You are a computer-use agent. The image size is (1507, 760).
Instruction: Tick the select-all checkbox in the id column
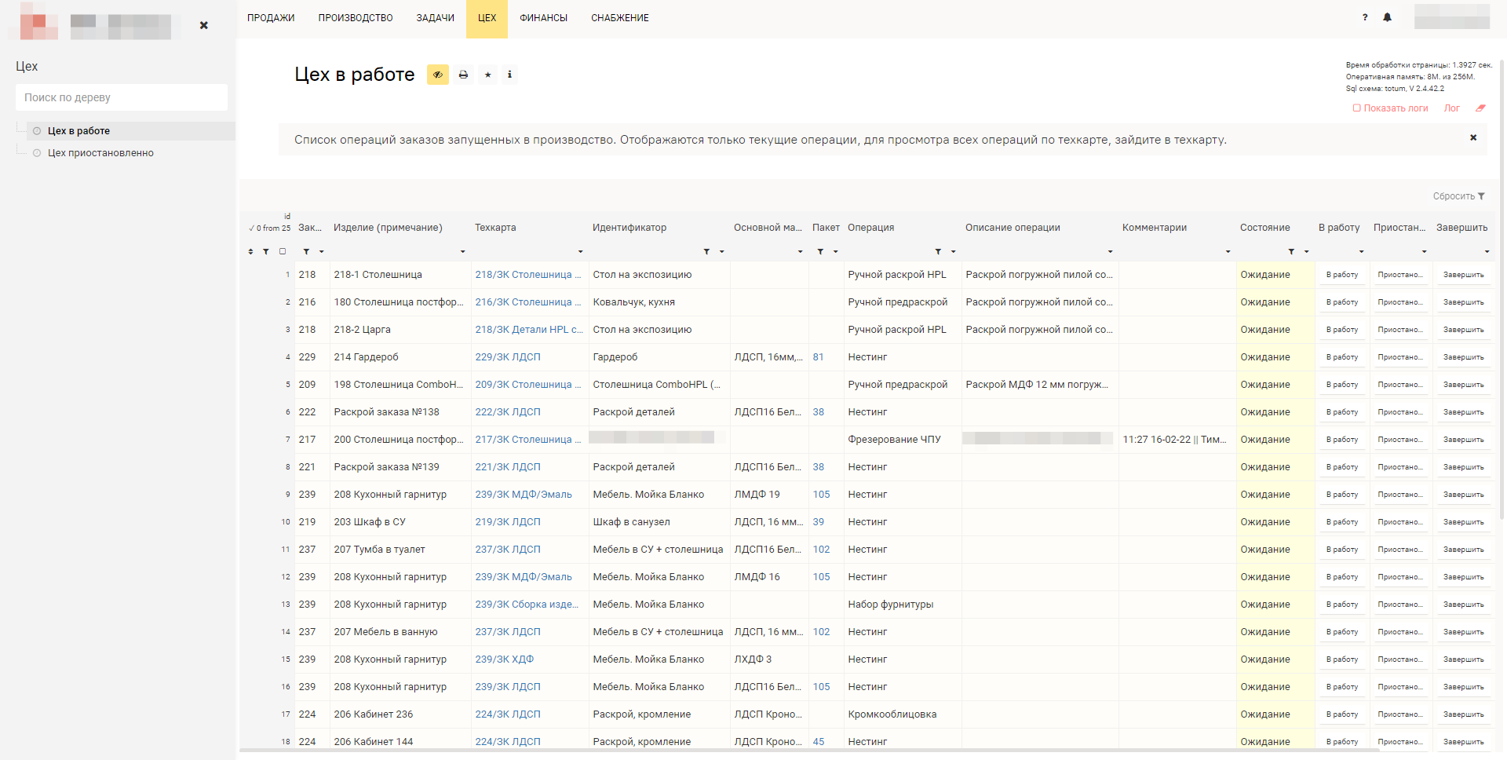tap(283, 251)
